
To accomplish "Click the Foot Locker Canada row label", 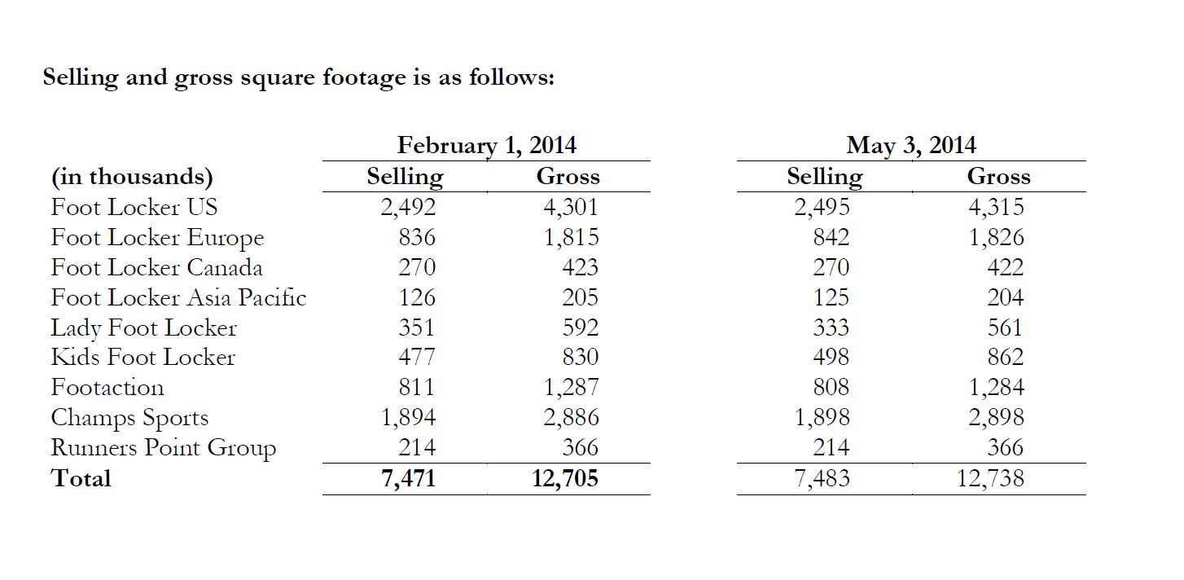I will click(156, 268).
